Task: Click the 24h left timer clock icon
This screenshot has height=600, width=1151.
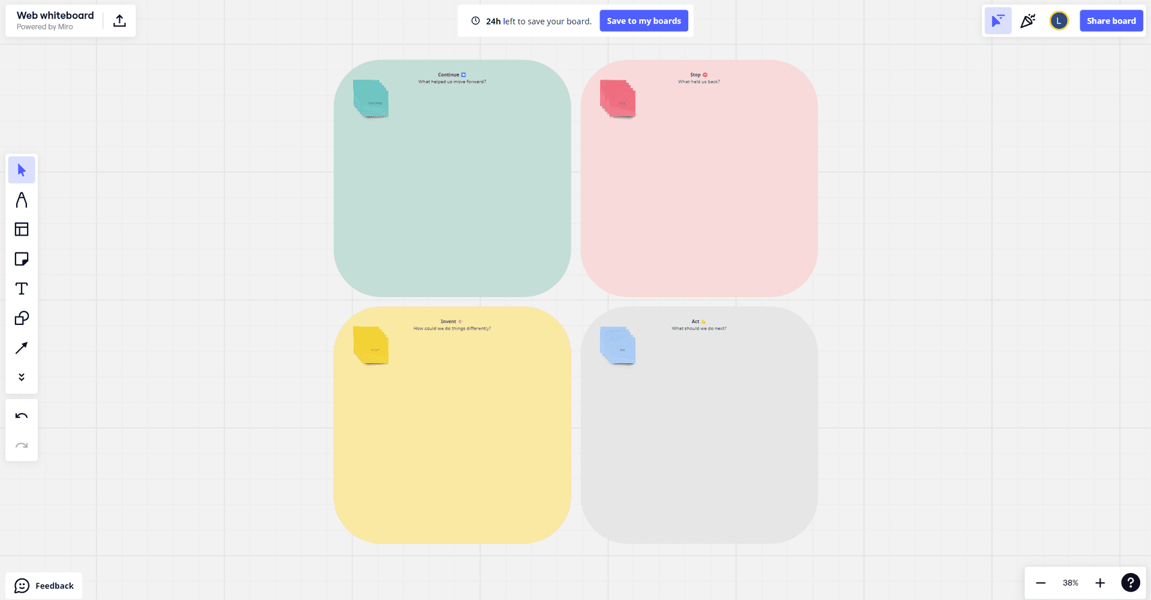Action: (x=475, y=21)
